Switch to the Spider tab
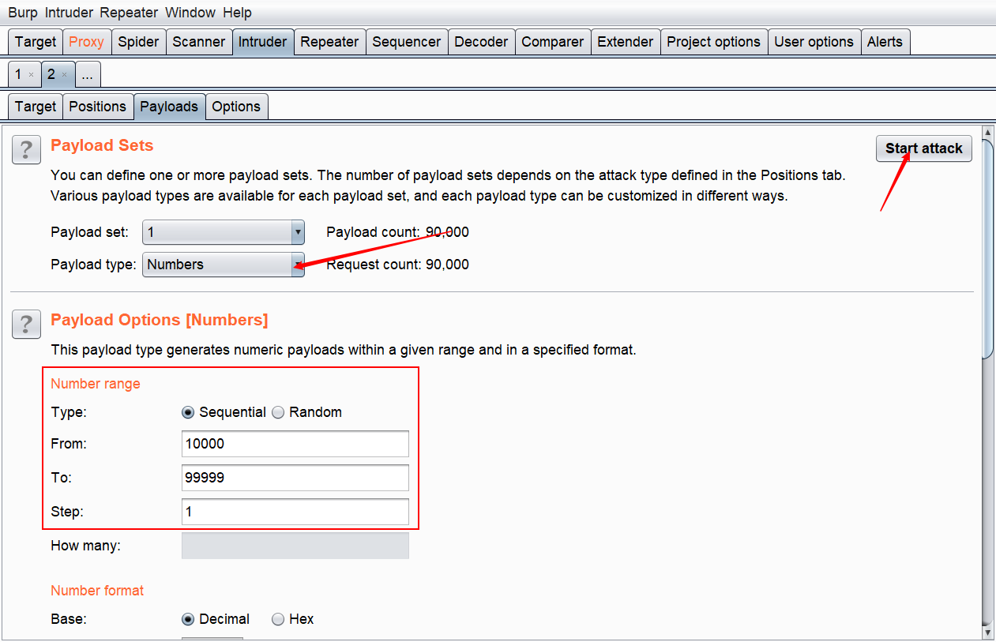 click(x=138, y=42)
